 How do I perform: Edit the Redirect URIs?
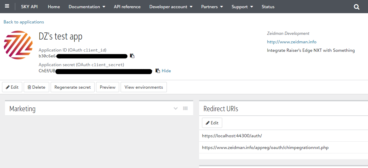[212, 123]
